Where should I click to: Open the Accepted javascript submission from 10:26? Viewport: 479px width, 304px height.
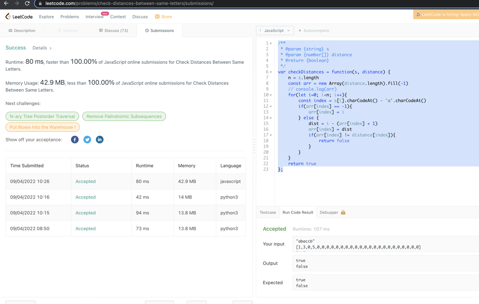click(x=85, y=182)
